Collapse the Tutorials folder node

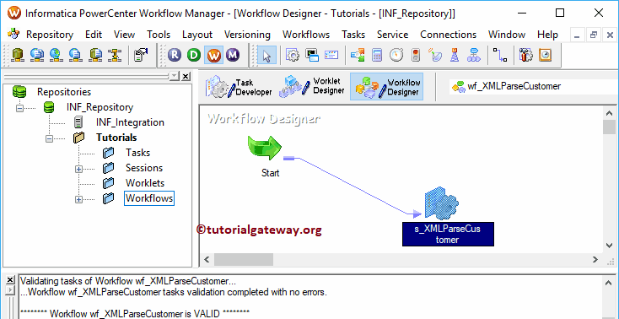click(x=50, y=138)
